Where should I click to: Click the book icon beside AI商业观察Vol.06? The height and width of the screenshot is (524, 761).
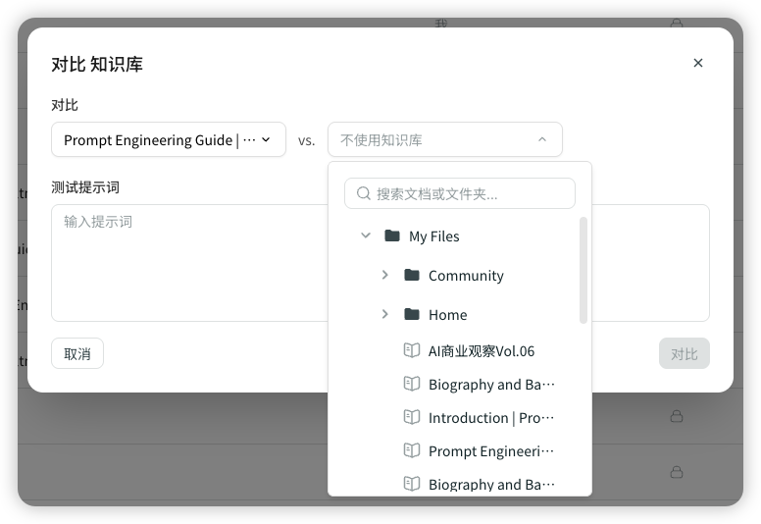point(412,350)
